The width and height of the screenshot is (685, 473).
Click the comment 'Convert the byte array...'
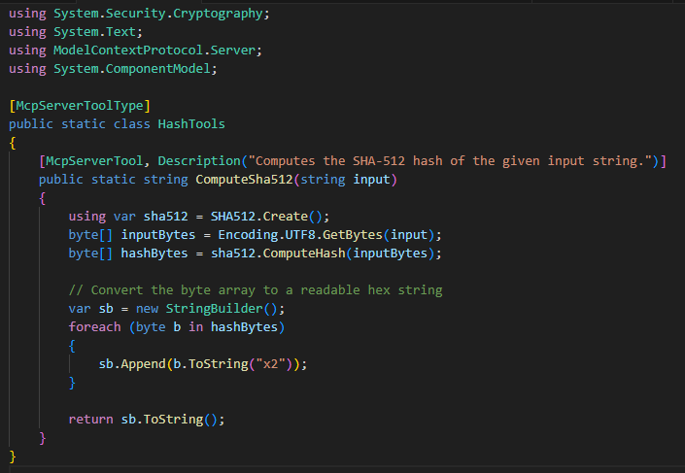click(x=256, y=290)
